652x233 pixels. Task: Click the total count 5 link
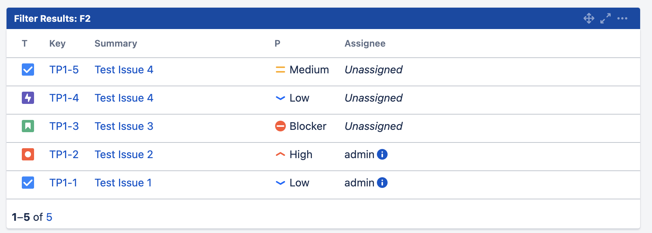[x=49, y=217]
